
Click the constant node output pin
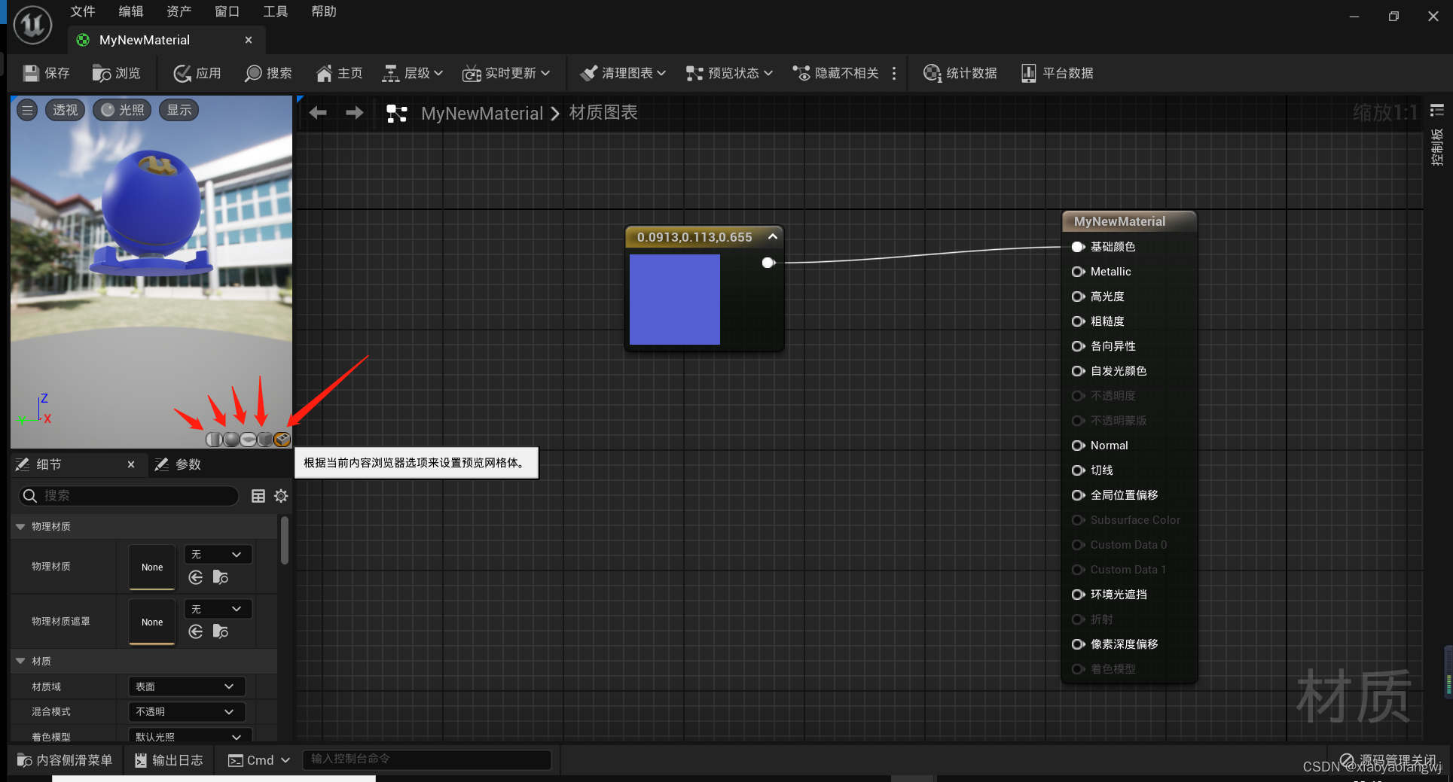pyautogui.click(x=768, y=263)
